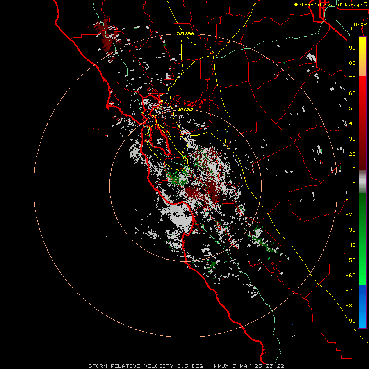Click the "50 NMI" range ring label
This screenshot has width=369, height=369.
185,109
